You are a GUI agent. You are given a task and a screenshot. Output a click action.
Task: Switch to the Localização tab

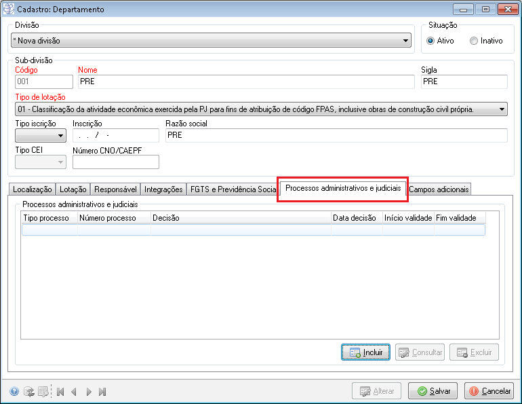click(33, 189)
